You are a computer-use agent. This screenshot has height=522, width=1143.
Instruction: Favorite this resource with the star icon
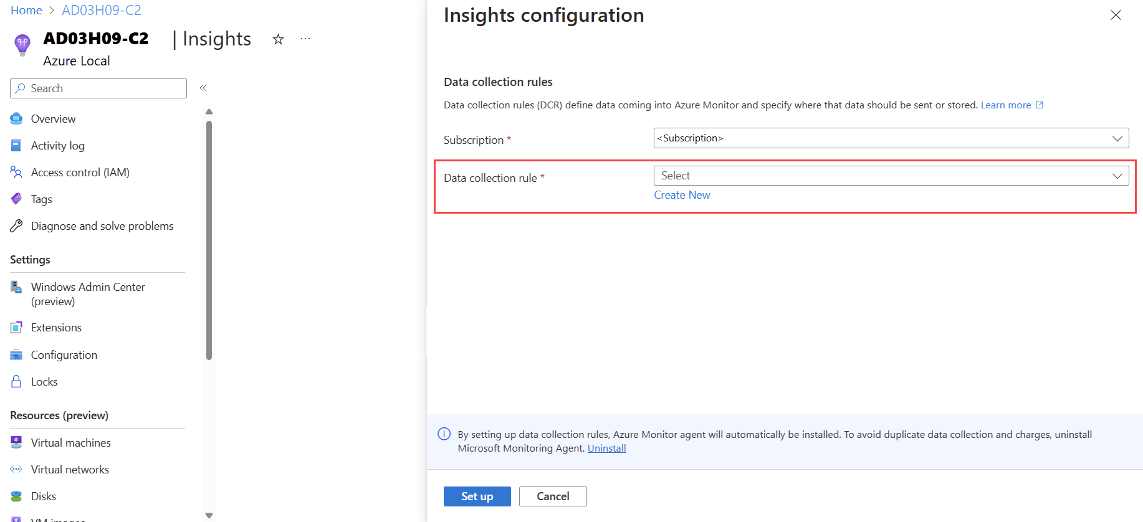[x=279, y=39]
